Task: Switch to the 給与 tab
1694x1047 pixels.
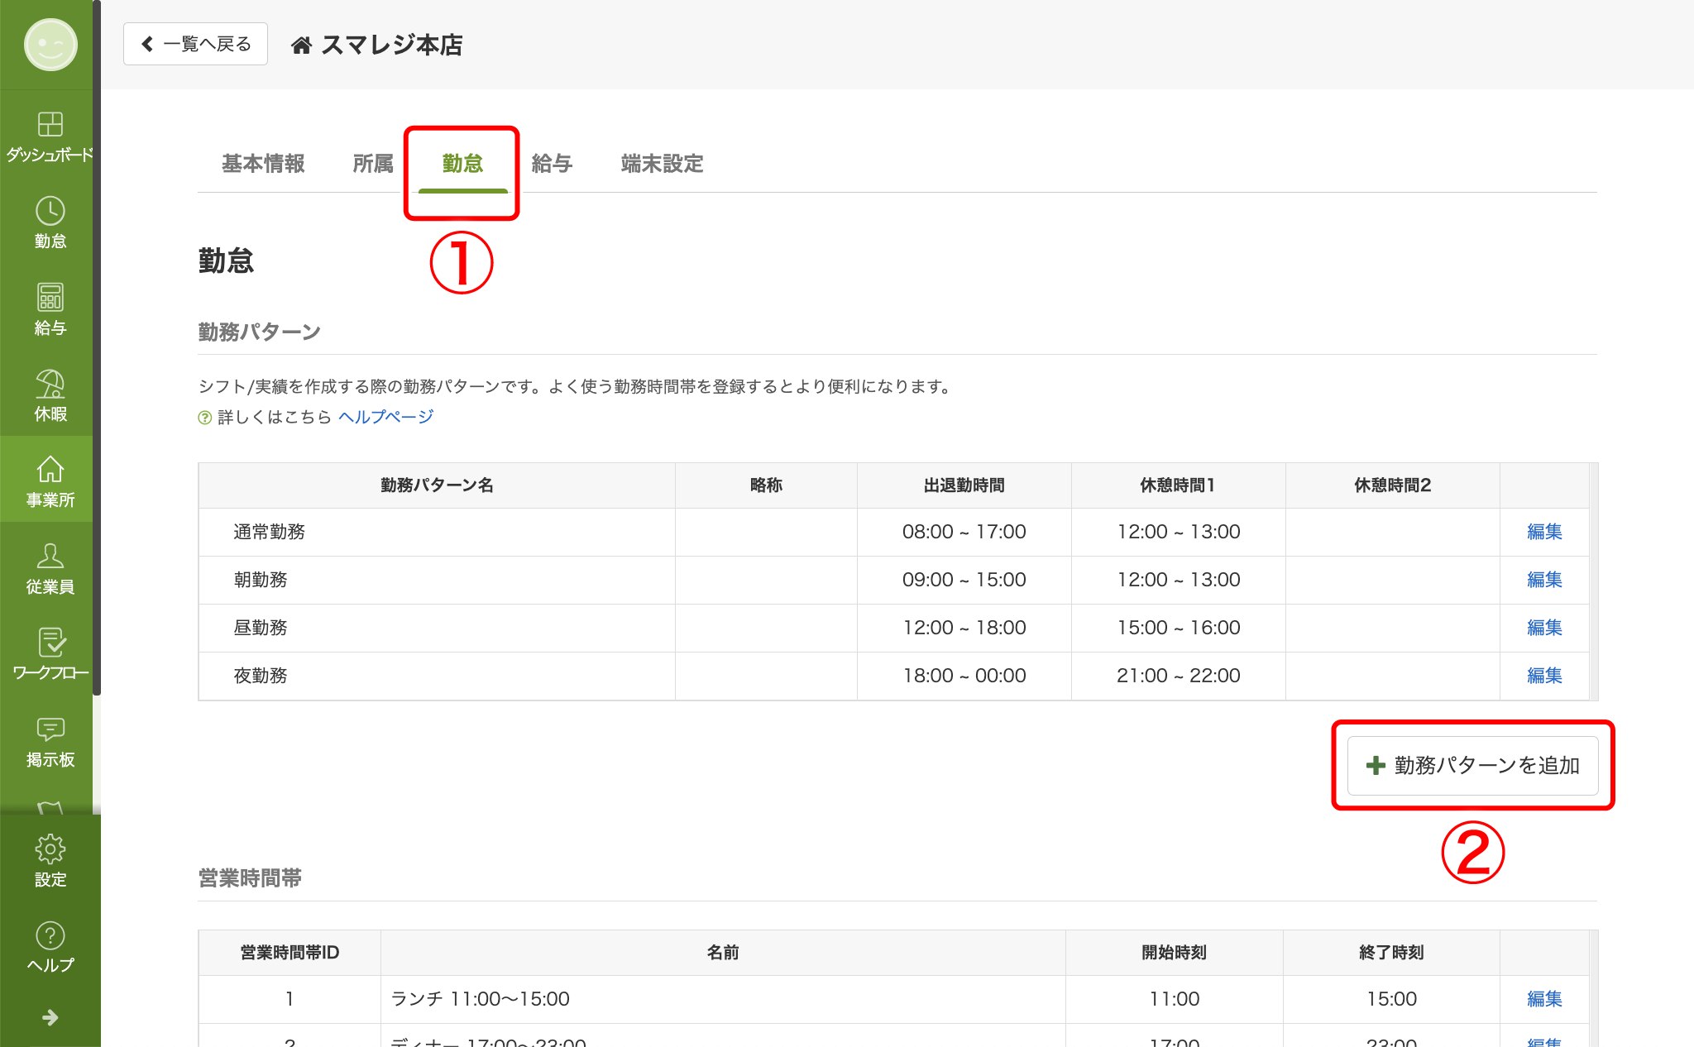Action: [x=552, y=164]
